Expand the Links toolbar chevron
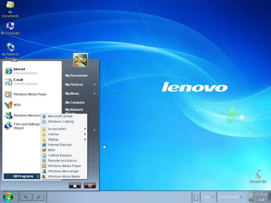Screen dimensions: 271x203 [213, 197]
